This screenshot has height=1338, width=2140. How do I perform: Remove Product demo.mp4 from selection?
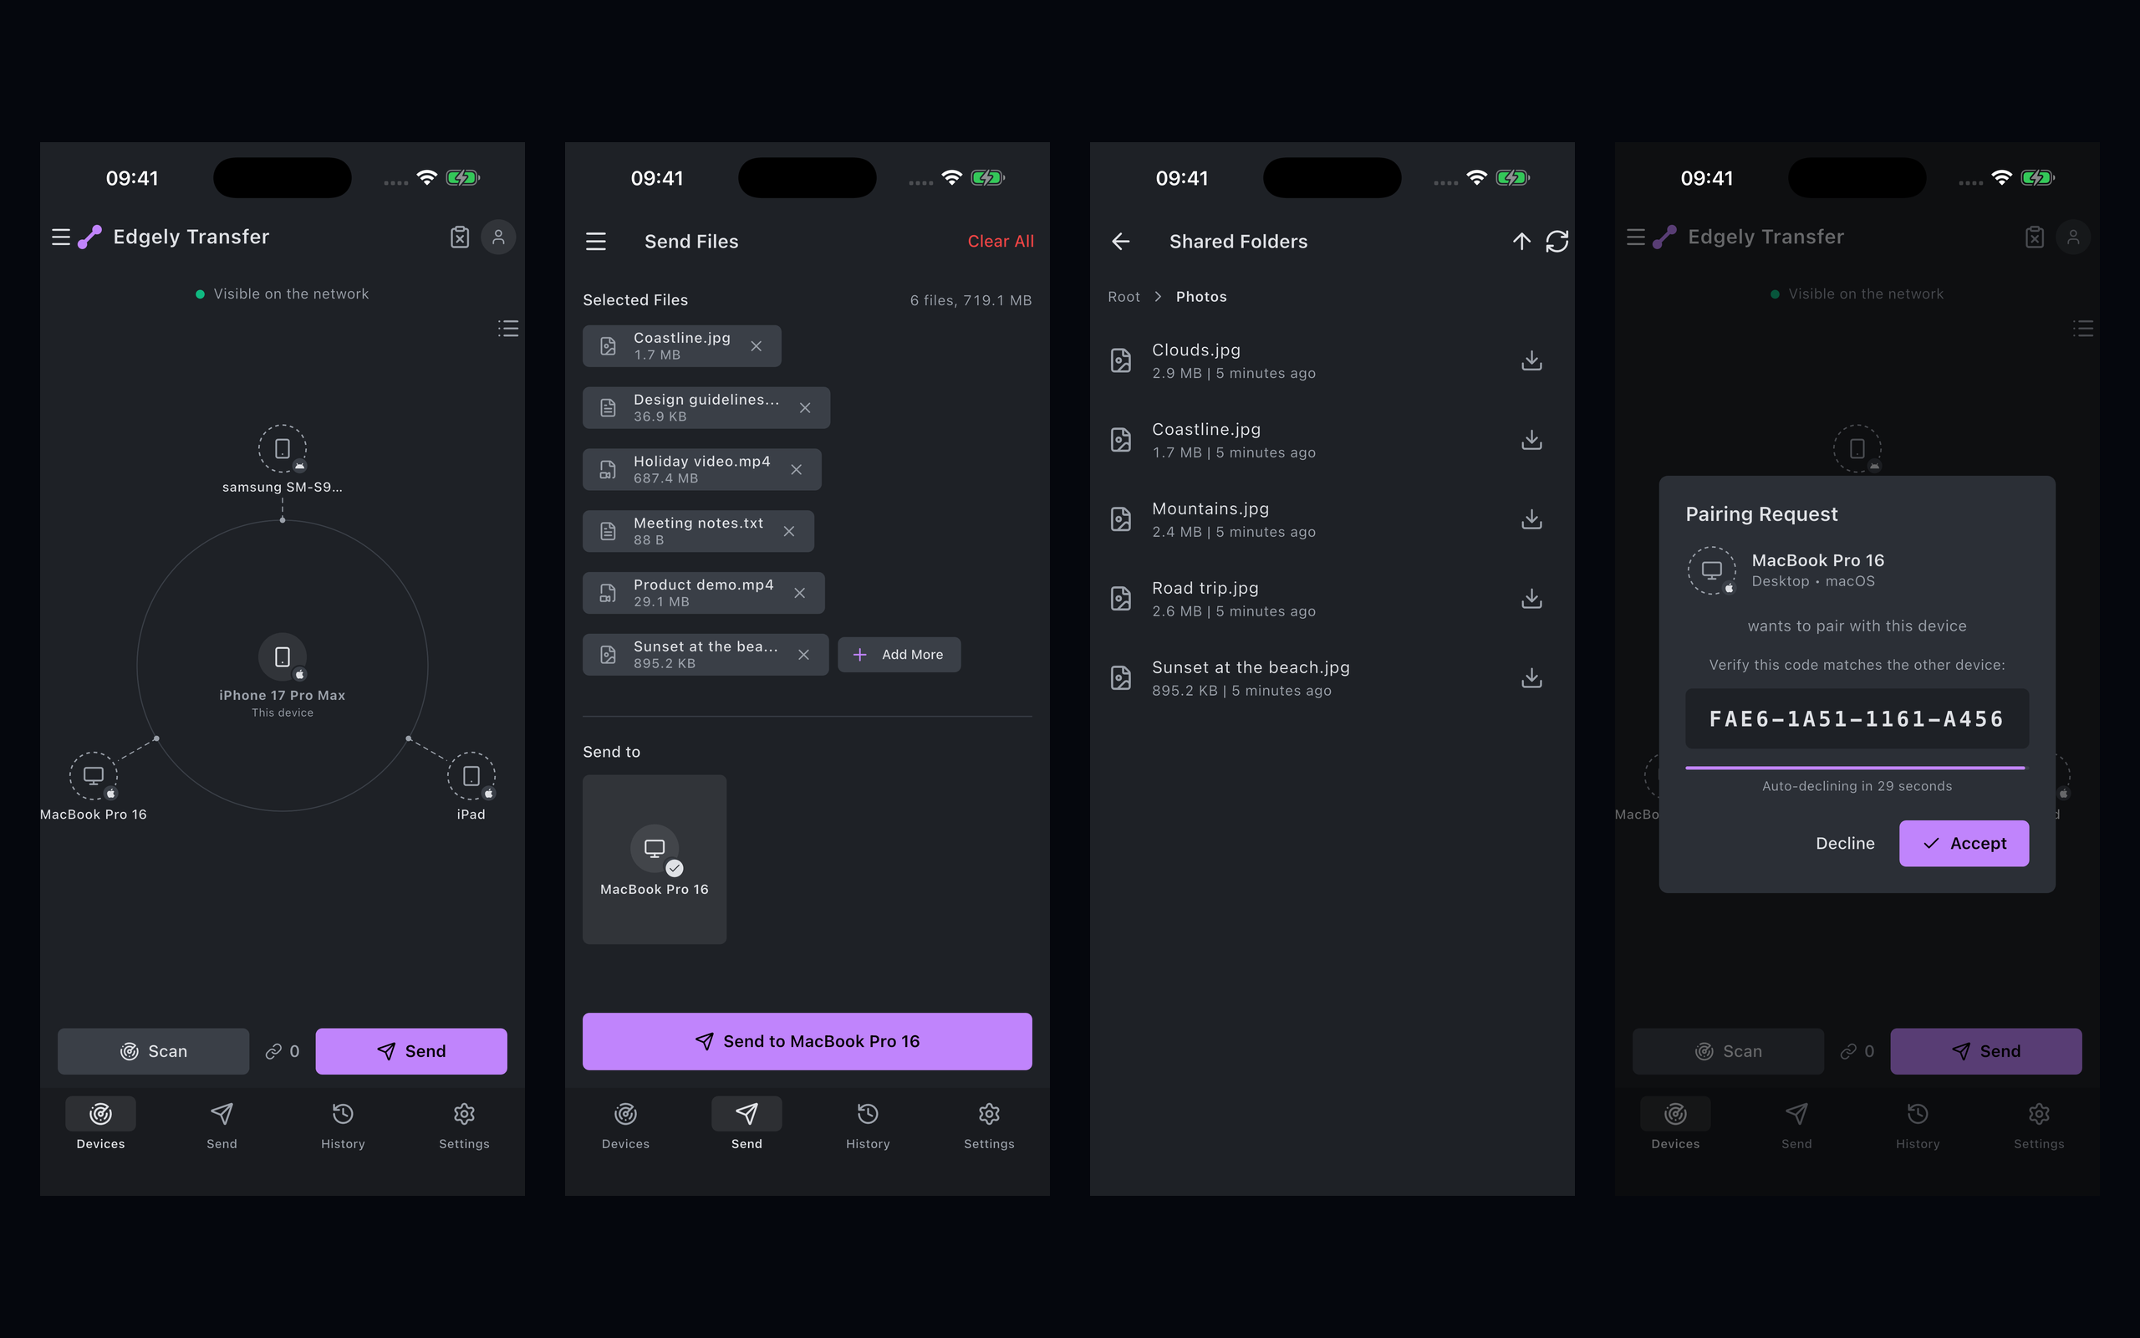point(799,593)
